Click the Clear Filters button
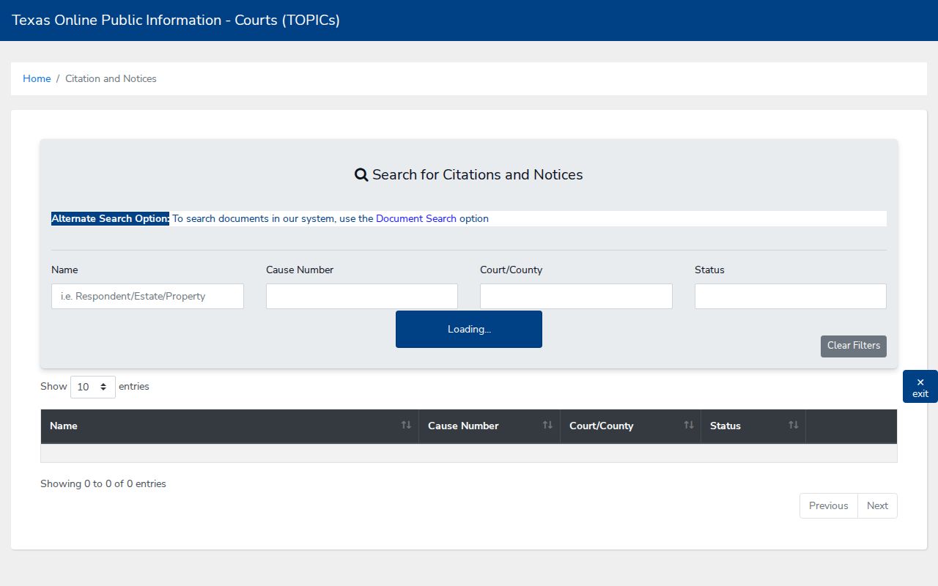Screen dimensions: 938x586 coord(854,346)
